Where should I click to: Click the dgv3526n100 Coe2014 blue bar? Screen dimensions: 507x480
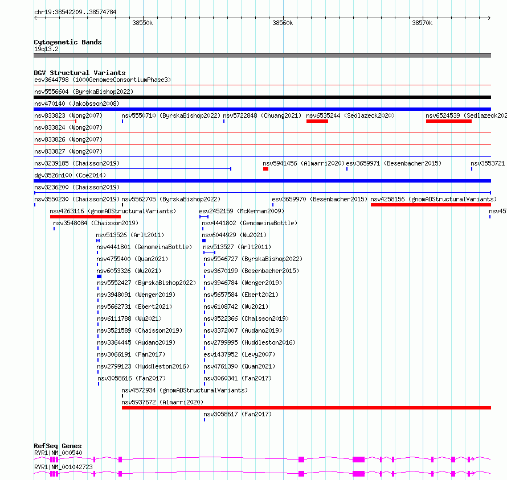coord(262,181)
